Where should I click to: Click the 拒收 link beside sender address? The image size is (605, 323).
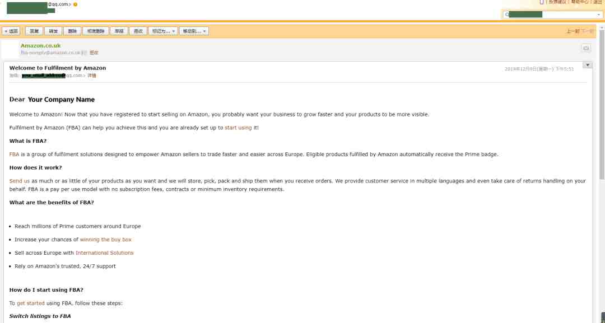click(x=94, y=53)
